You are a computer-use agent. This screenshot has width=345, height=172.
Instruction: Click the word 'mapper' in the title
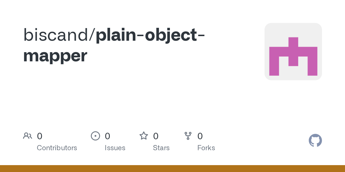[x=55, y=56]
